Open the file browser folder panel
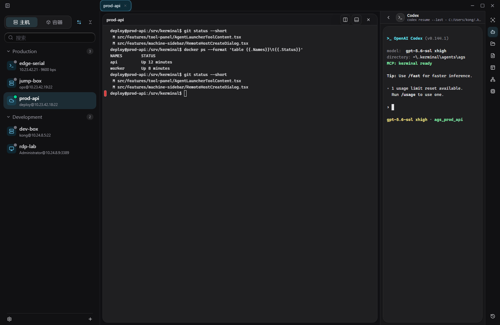Screen dimensions: 500x325 point(493,44)
